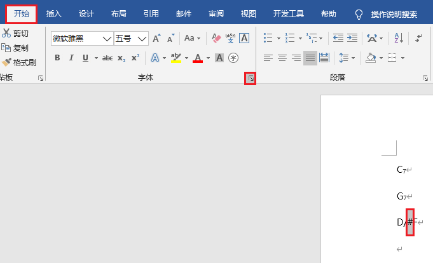The image size is (433, 263).
Task: Click the borders icon
Action: [x=392, y=58]
